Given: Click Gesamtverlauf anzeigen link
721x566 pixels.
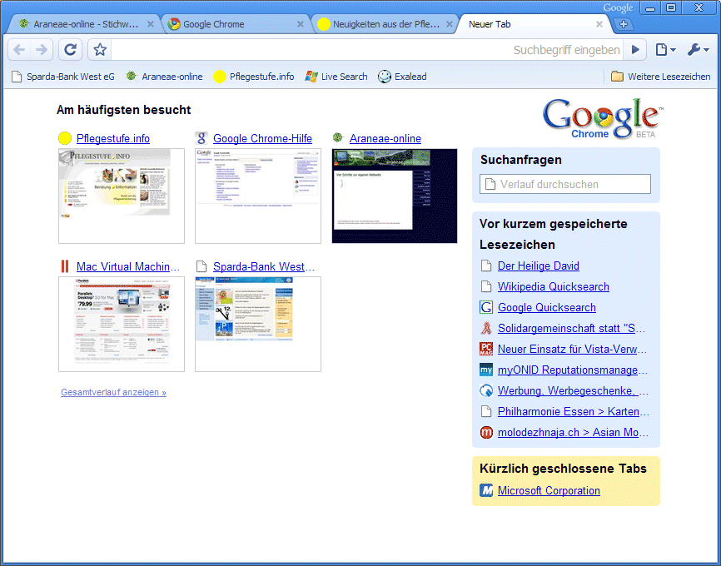Looking at the screenshot, I should (x=113, y=392).
